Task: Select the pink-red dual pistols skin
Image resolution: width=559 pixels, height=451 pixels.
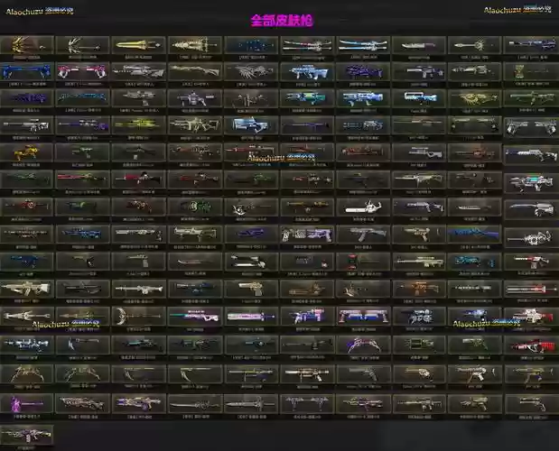Action: coord(82,72)
